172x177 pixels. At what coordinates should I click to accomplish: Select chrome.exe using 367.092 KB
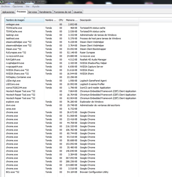click(72, 158)
